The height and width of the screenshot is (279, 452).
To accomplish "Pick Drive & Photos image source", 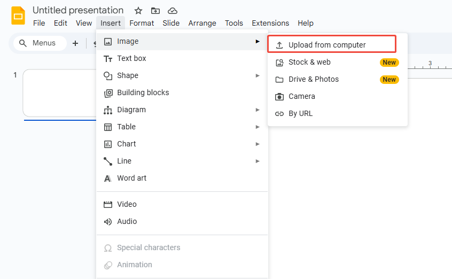I will click(314, 79).
